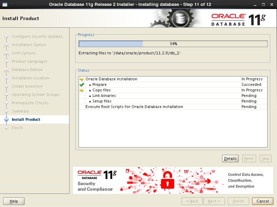The image size is (277, 207).
Task: Click the 34% progress bar
Action: click(173, 44)
